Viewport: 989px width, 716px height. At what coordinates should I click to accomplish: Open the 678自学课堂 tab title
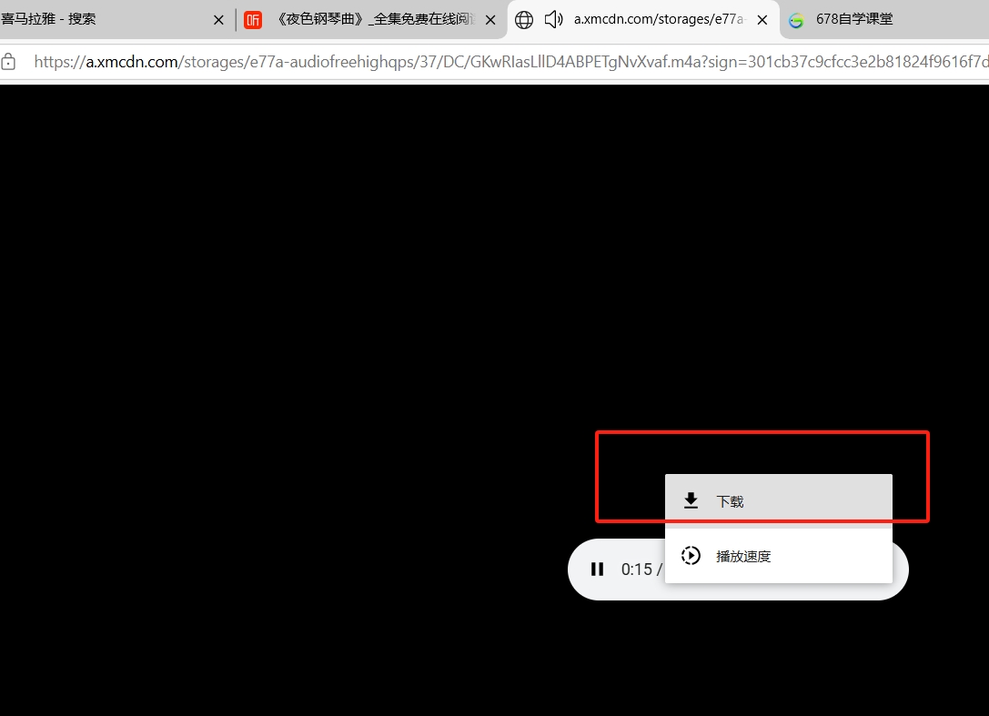(853, 19)
